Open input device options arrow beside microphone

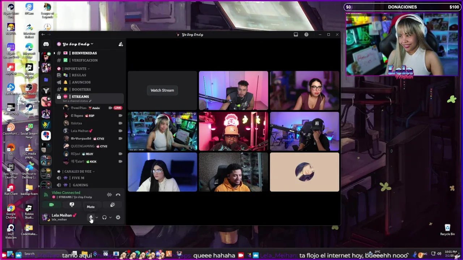pos(97,217)
